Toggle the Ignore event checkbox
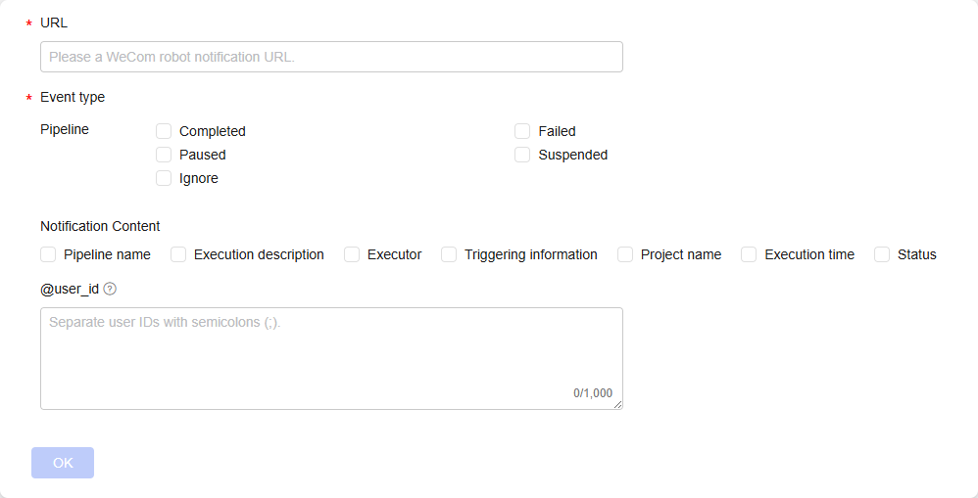978x498 pixels. pos(164,178)
